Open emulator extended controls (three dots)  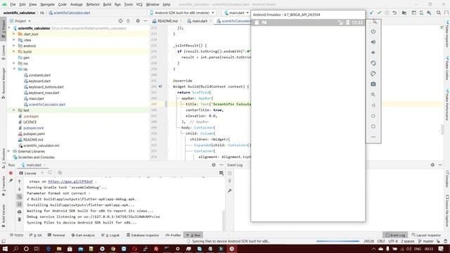point(373,137)
